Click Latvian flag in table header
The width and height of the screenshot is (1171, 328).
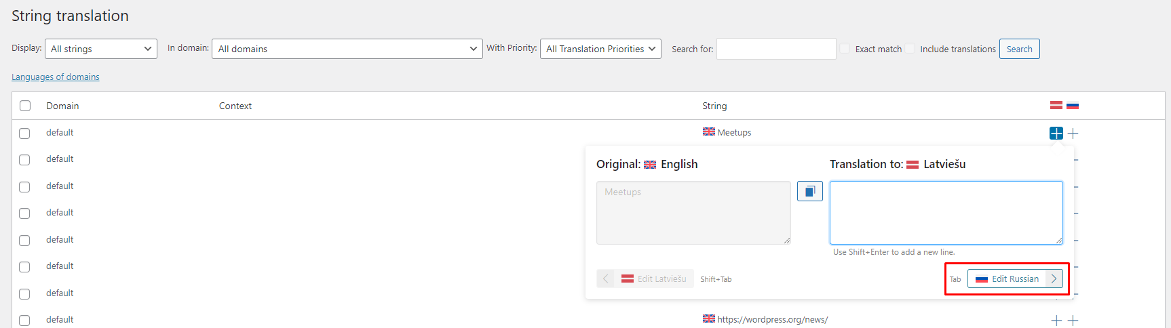pyautogui.click(x=1056, y=105)
